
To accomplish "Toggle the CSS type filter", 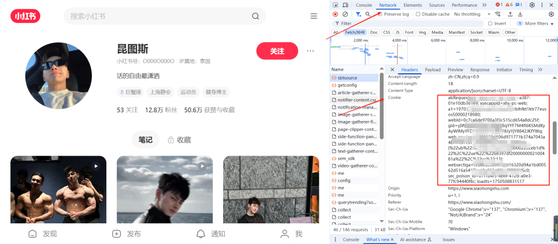I will (386, 33).
